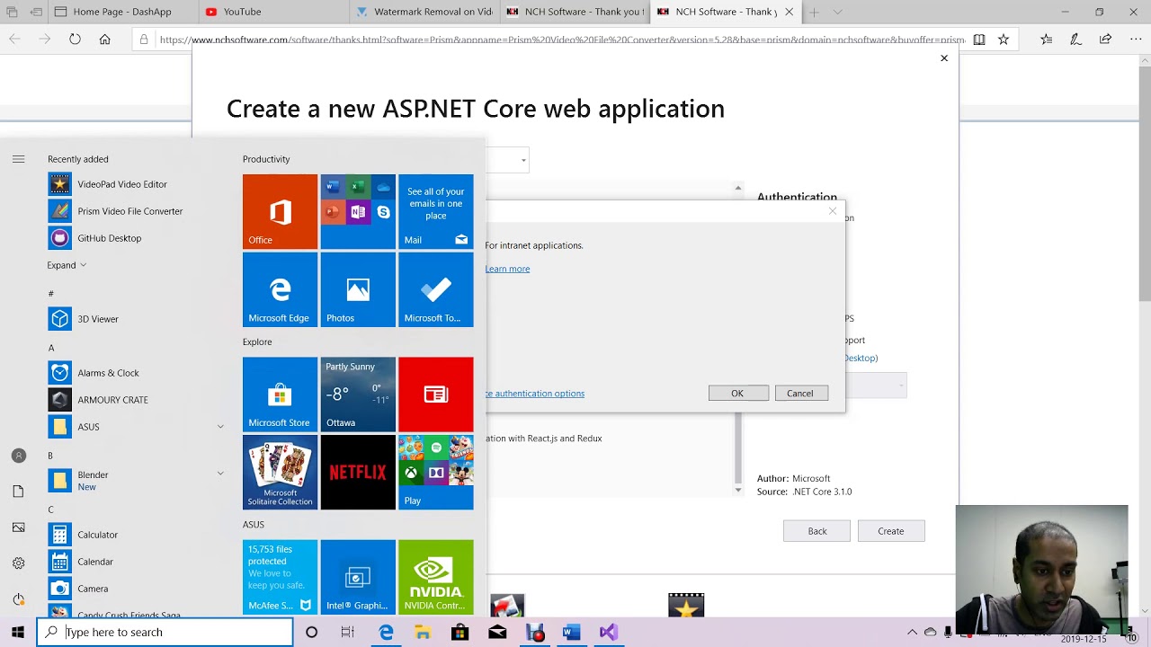
Task: Refresh the browser page
Action: click(75, 40)
